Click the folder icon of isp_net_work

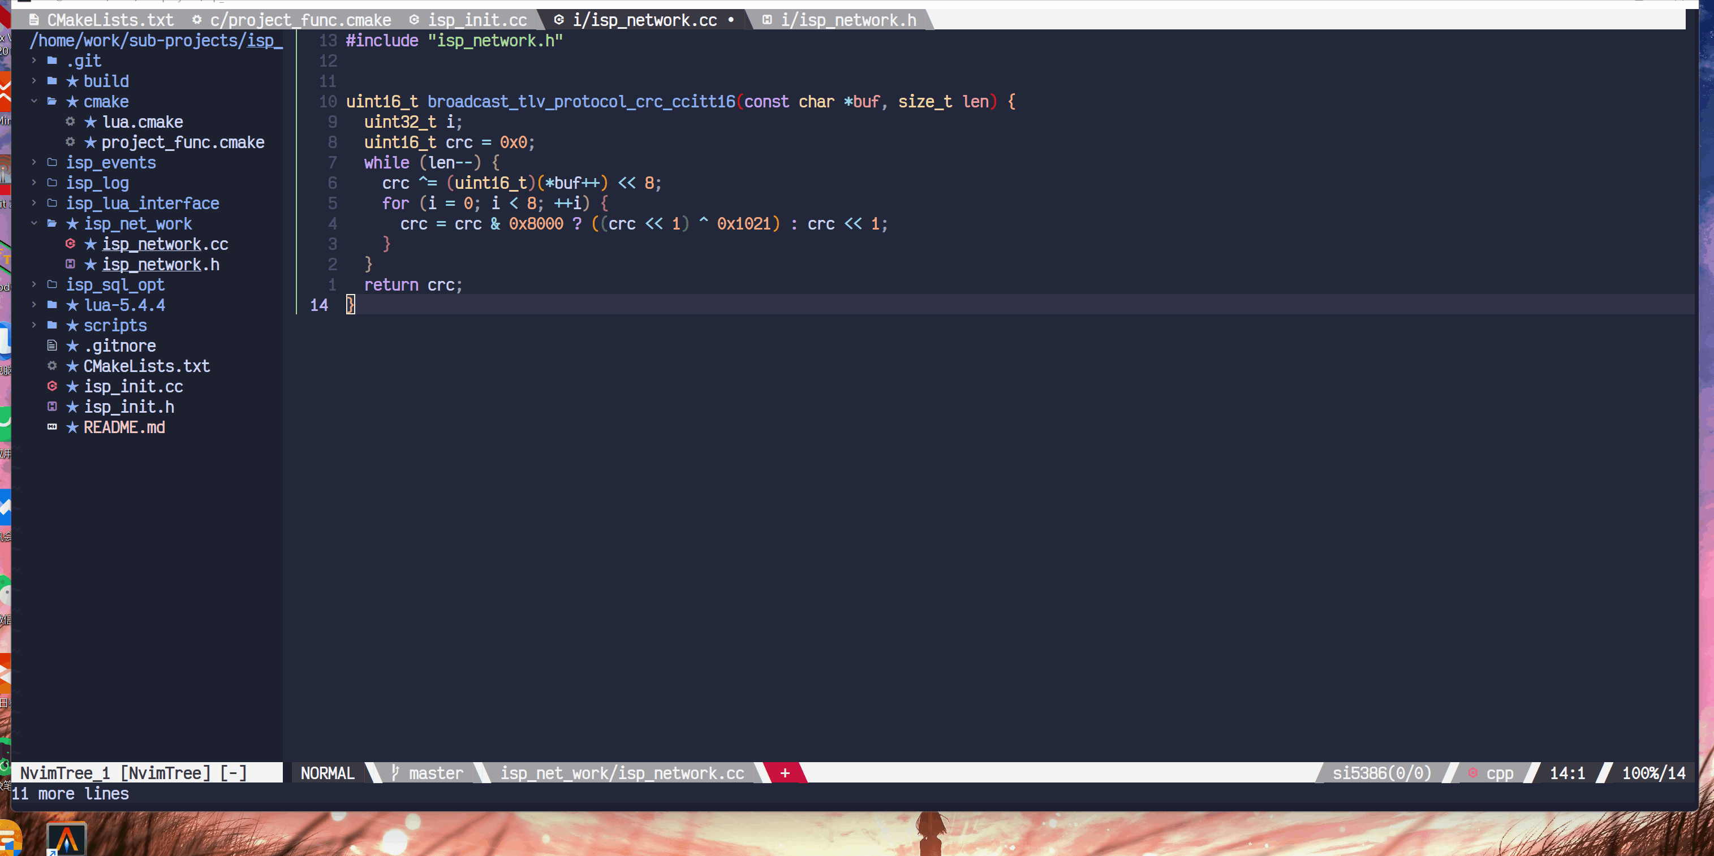(x=53, y=223)
